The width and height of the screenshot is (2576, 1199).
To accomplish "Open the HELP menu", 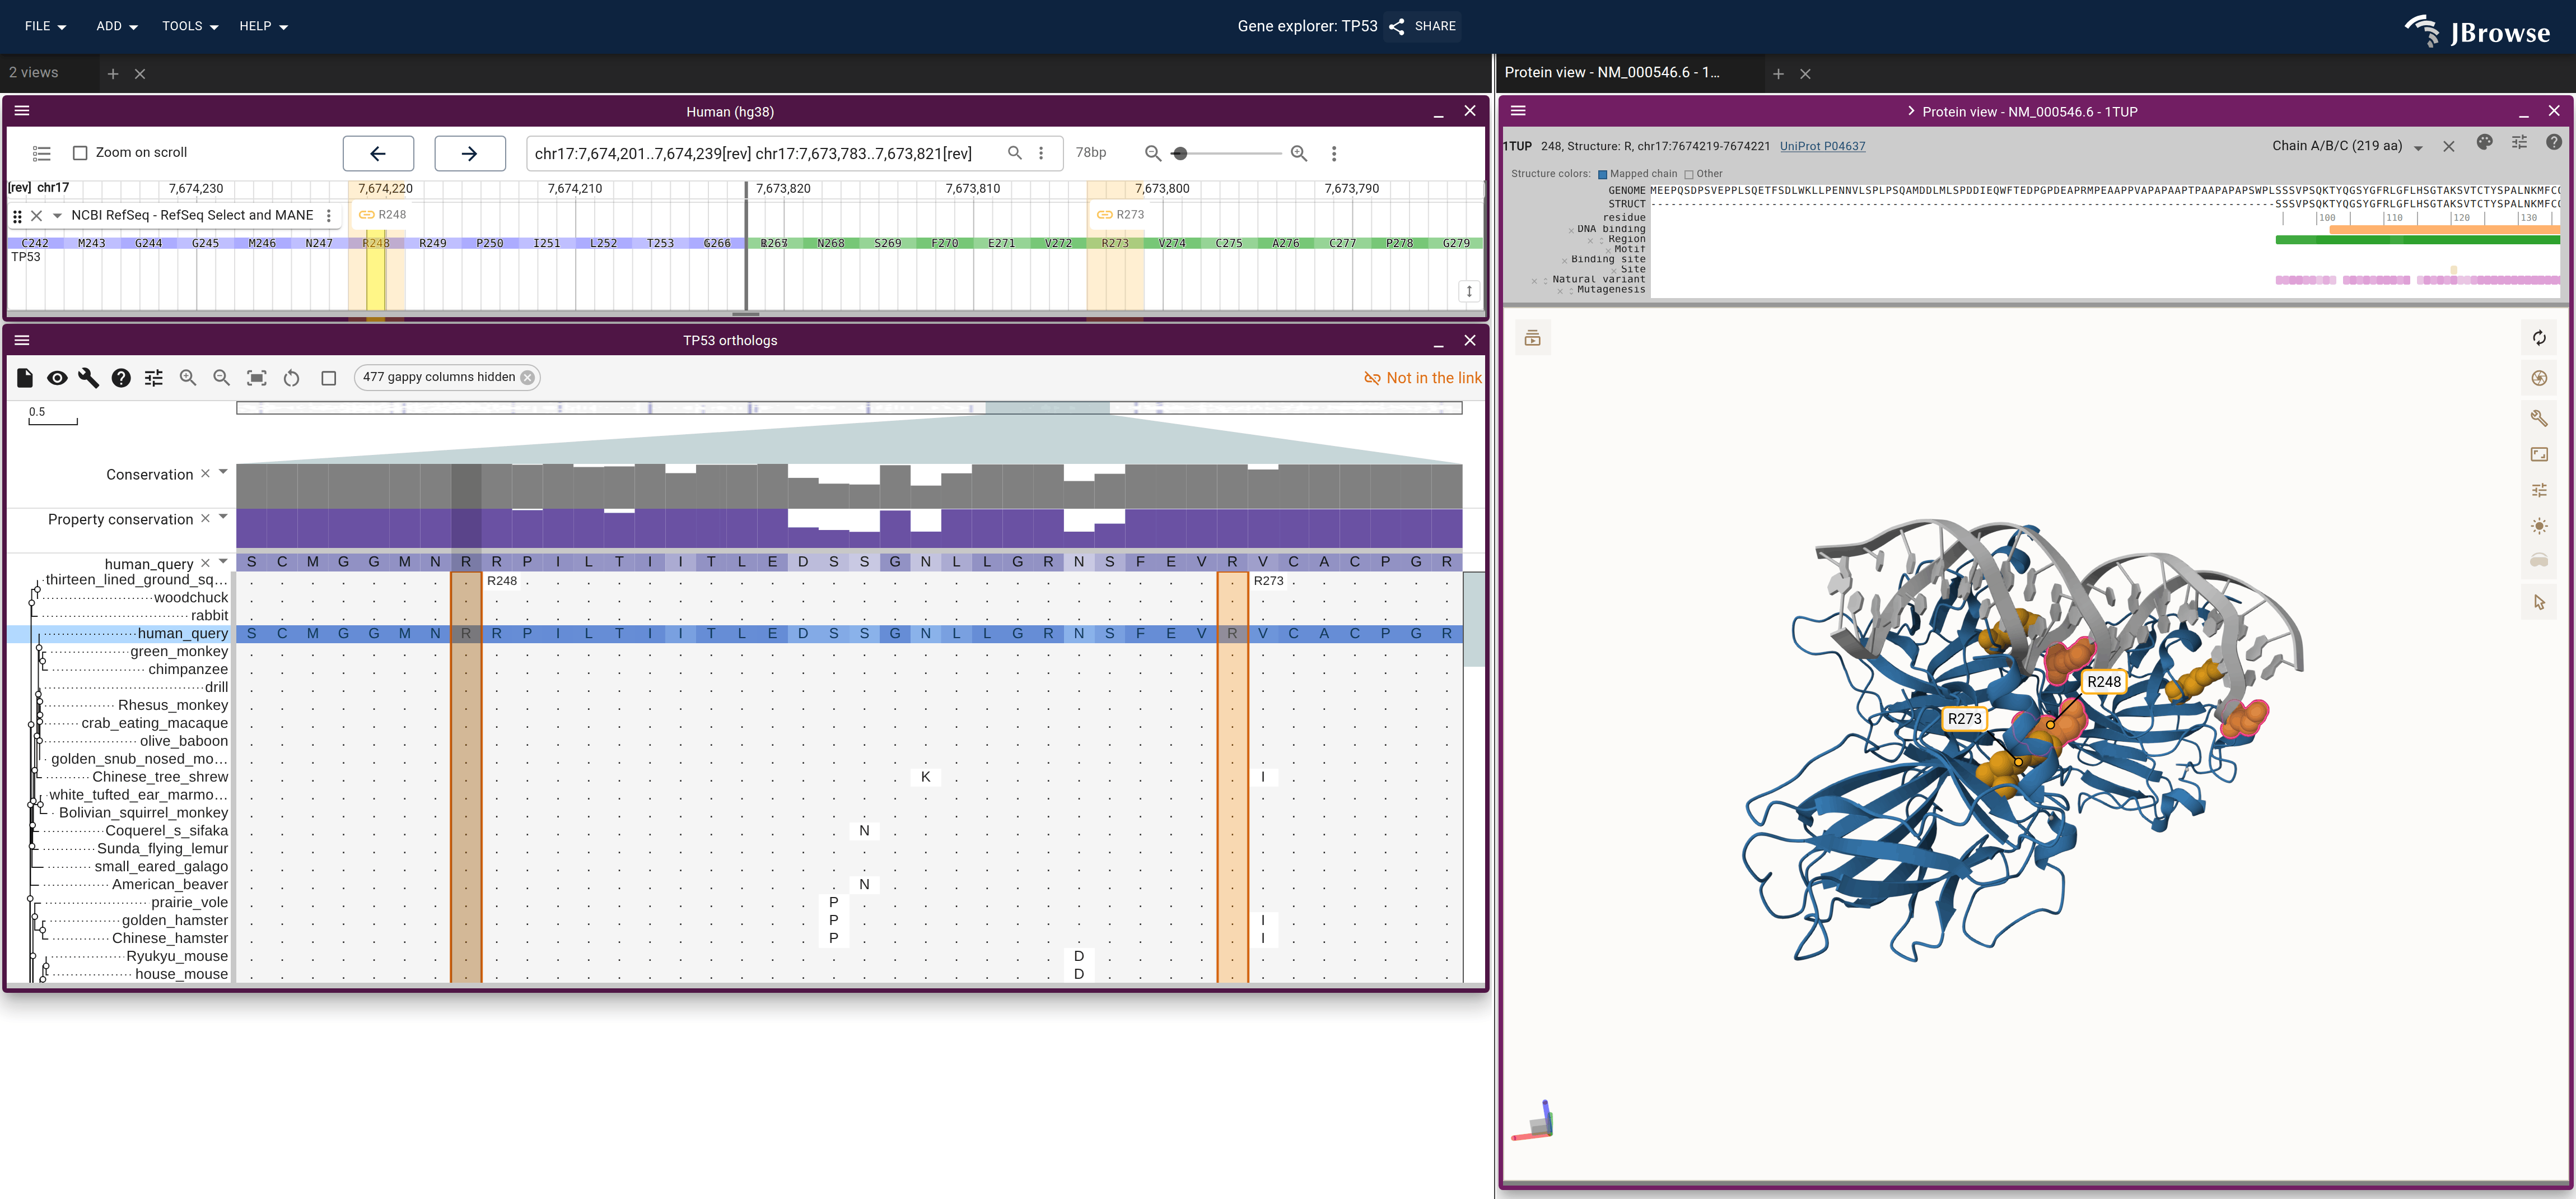I will [x=263, y=26].
